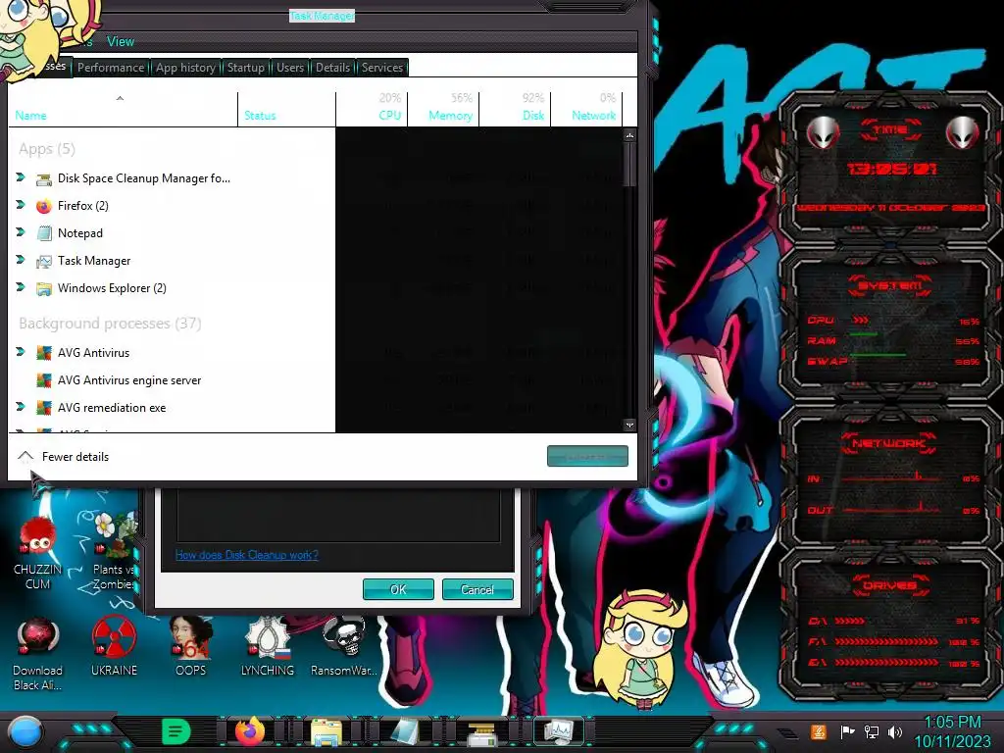Screen dimensions: 1004x753
Task: Click the red SYSTEM gadget panel
Action: coord(890,326)
